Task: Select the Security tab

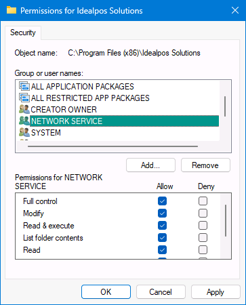Action: click(23, 33)
